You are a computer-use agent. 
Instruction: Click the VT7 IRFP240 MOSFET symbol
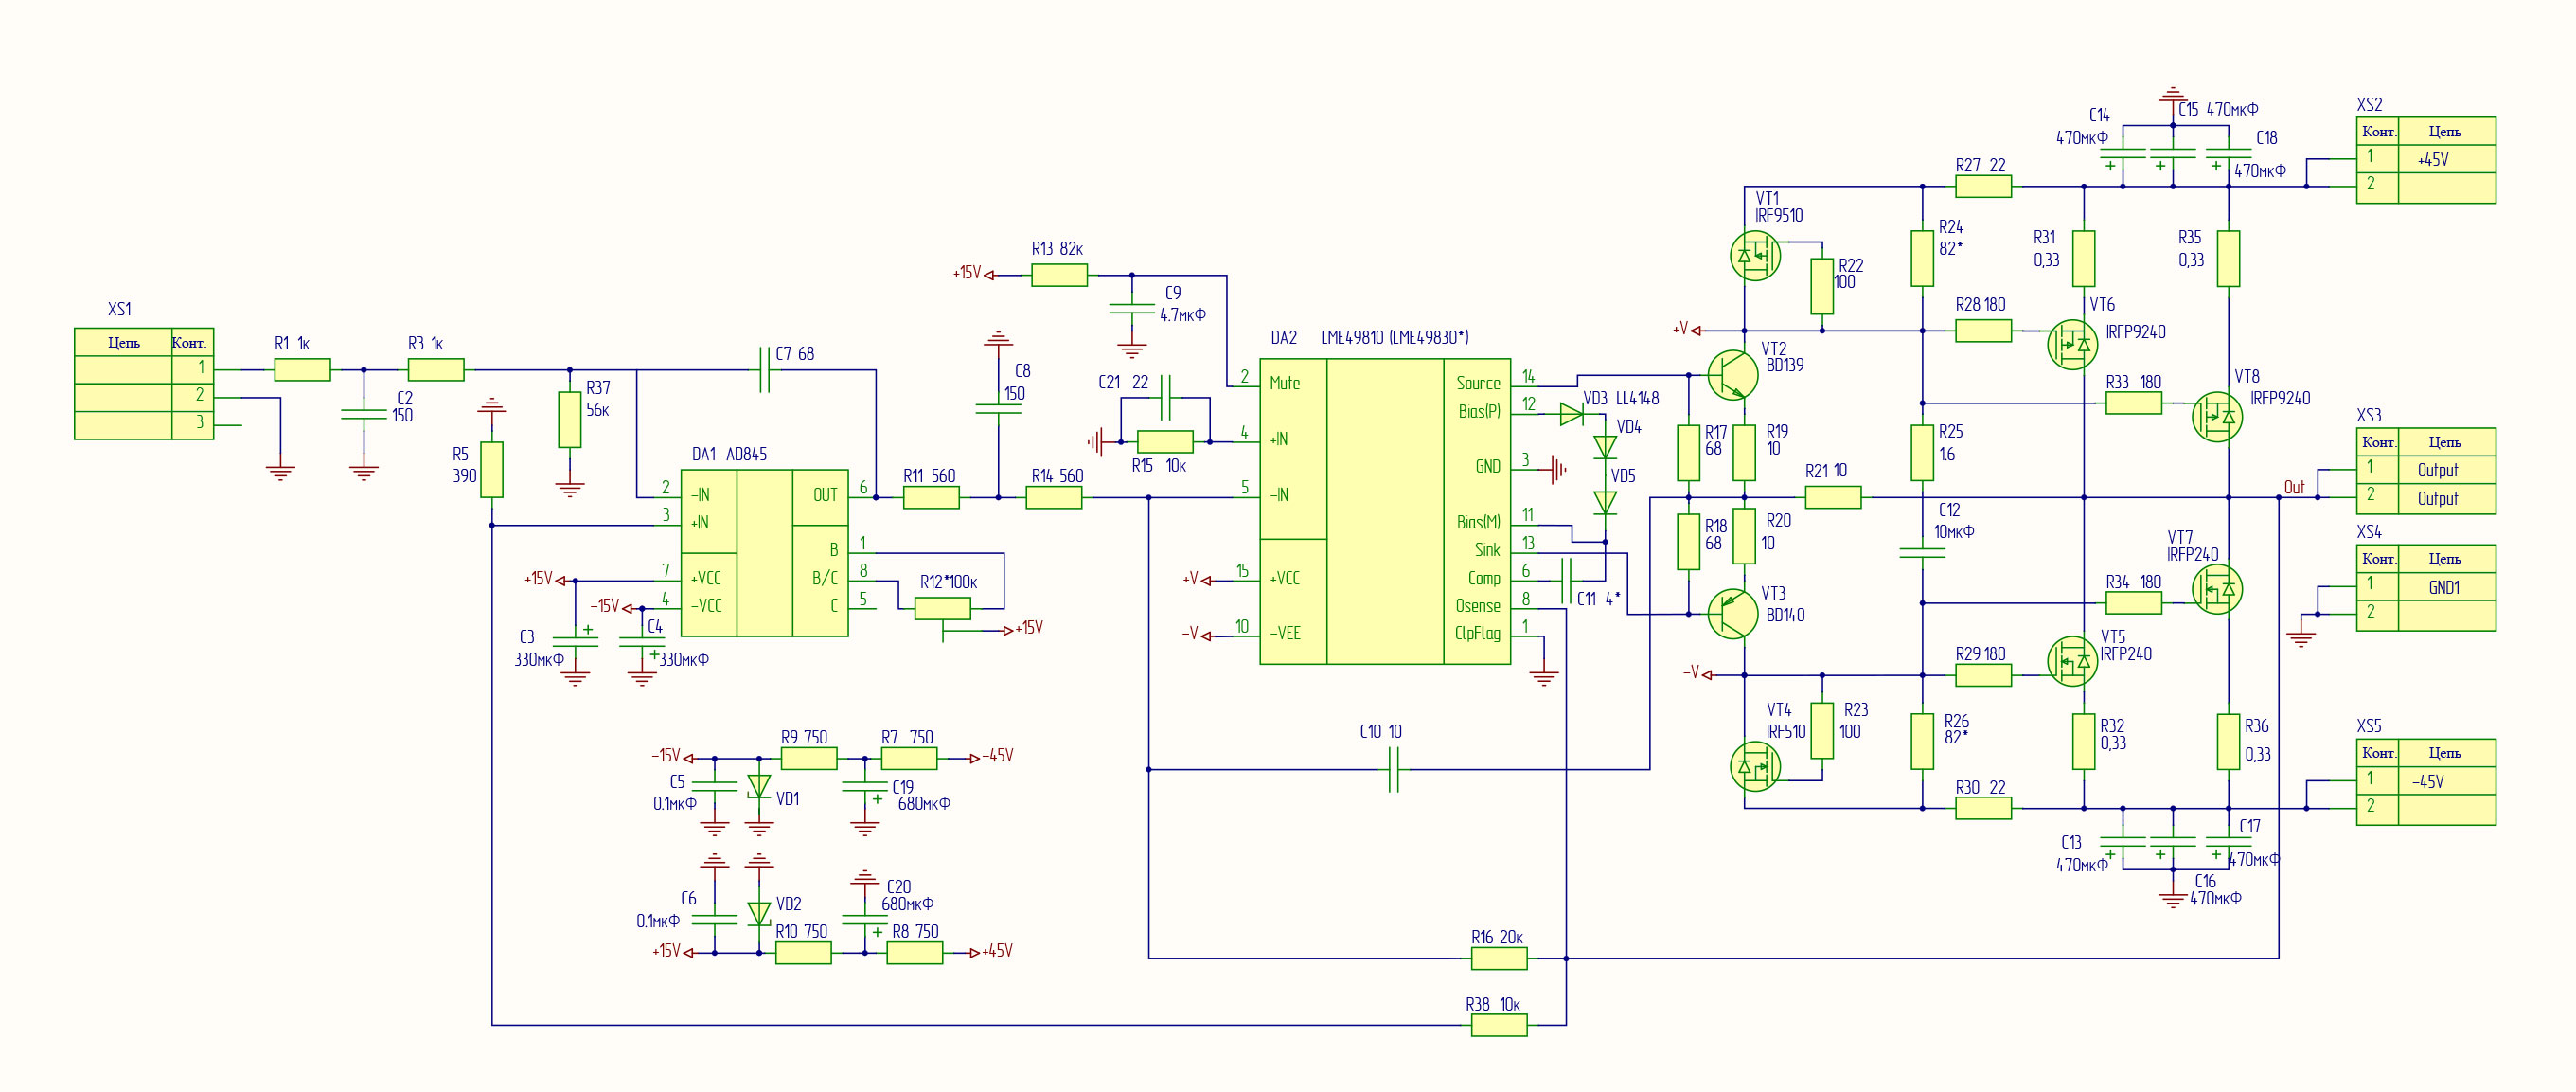click(x=2217, y=589)
